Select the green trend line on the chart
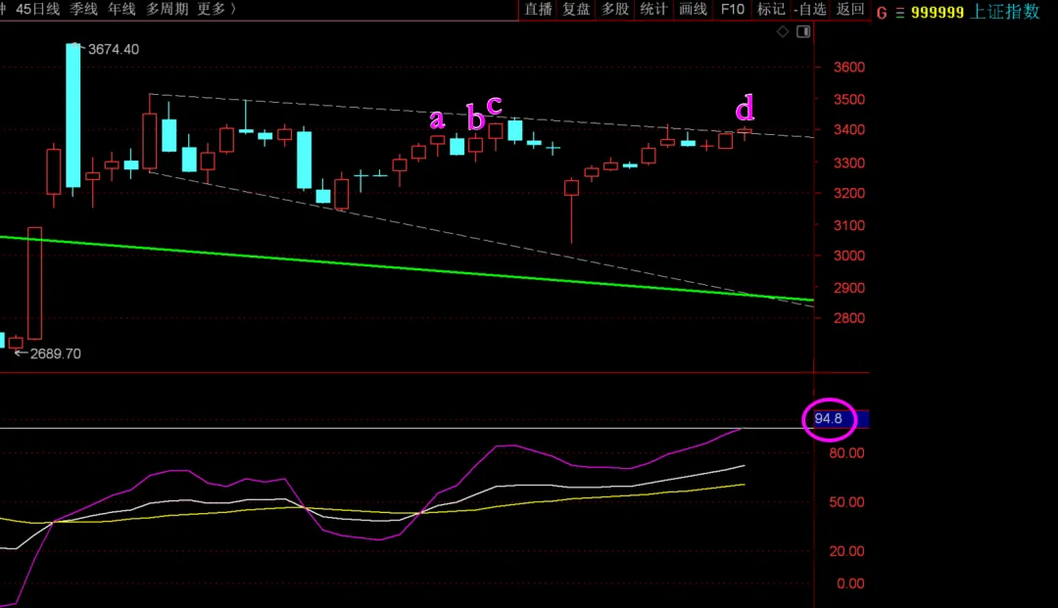 [405, 268]
